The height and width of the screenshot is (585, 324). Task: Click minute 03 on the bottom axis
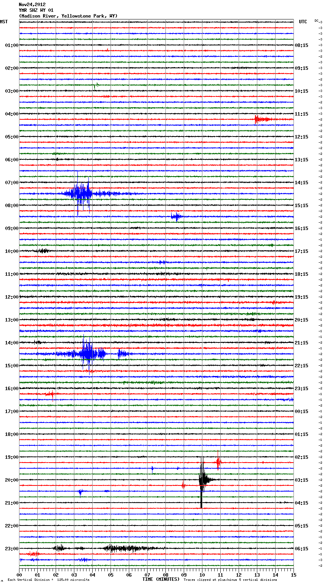coord(74,575)
